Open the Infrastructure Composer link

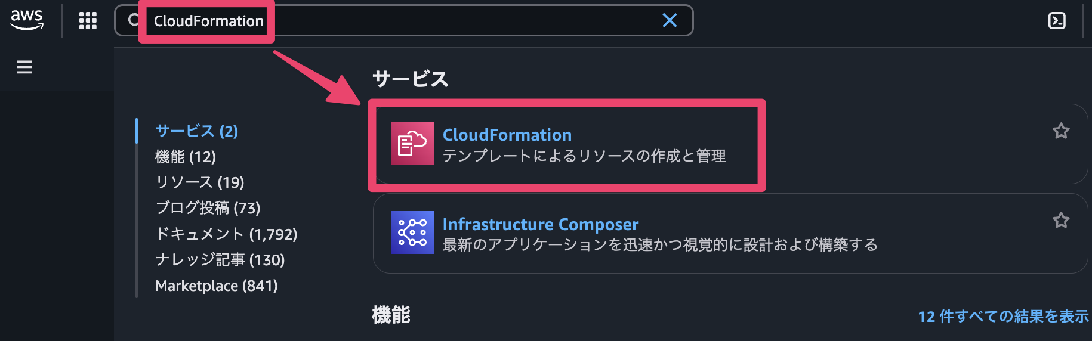(540, 224)
